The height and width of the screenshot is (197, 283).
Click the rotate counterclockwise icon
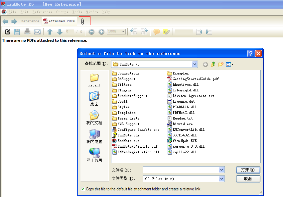[x=134, y=32]
